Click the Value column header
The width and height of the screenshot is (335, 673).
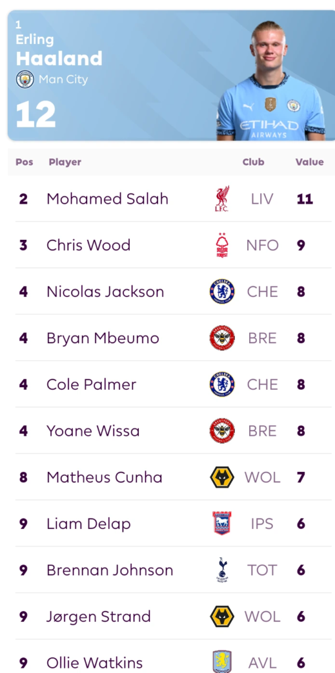(x=309, y=162)
